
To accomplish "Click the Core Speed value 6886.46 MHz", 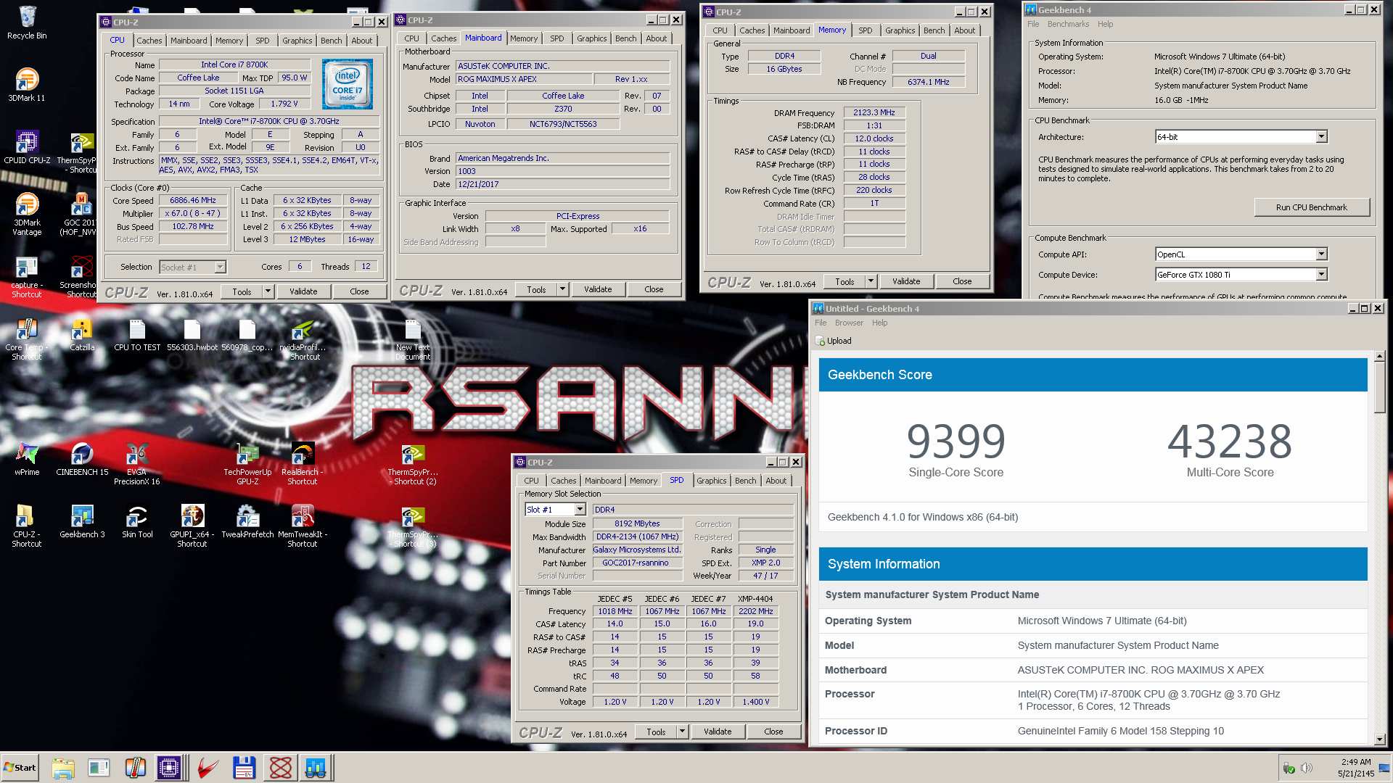I will (x=193, y=201).
